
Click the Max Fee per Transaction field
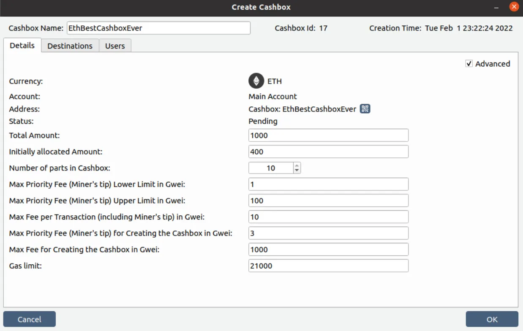coord(328,217)
